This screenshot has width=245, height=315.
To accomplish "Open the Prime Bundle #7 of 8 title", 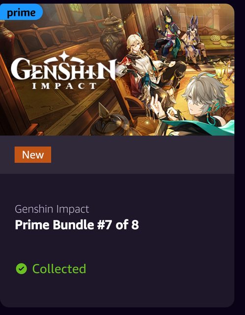I will [77, 225].
